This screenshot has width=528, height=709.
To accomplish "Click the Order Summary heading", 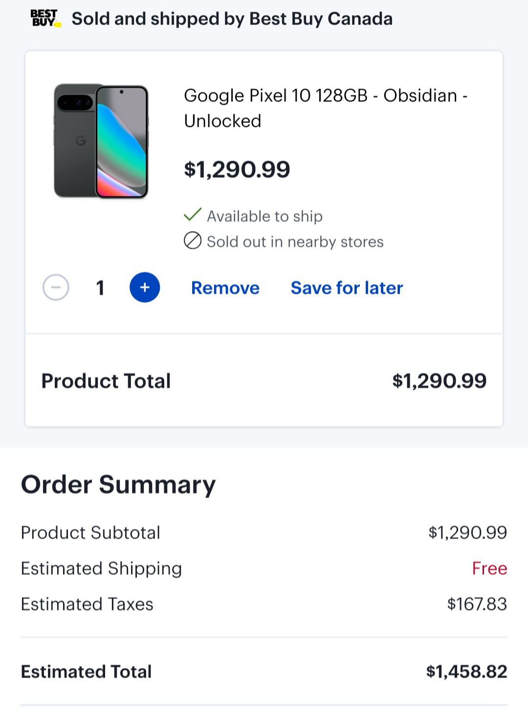I will 118,484.
